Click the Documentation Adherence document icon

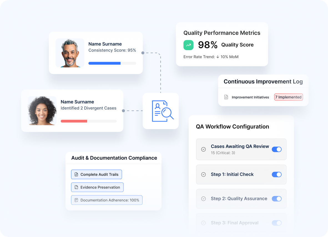(x=76, y=200)
